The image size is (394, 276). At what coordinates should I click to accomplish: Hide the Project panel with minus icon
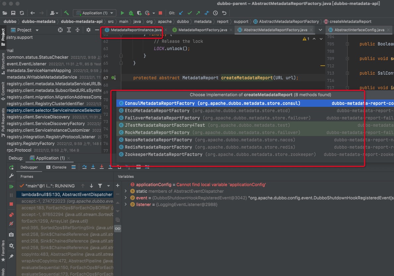point(97,30)
